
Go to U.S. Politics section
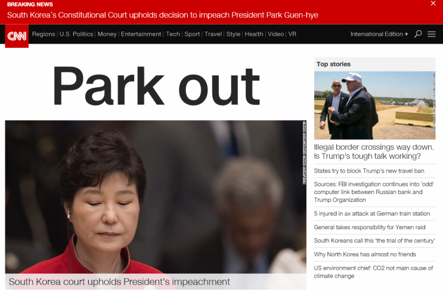(x=76, y=34)
